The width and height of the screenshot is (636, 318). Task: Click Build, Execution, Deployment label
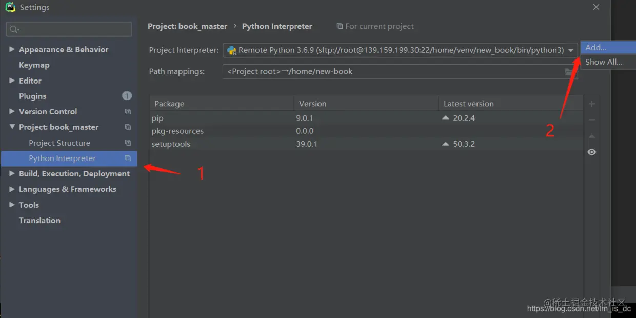coord(74,174)
